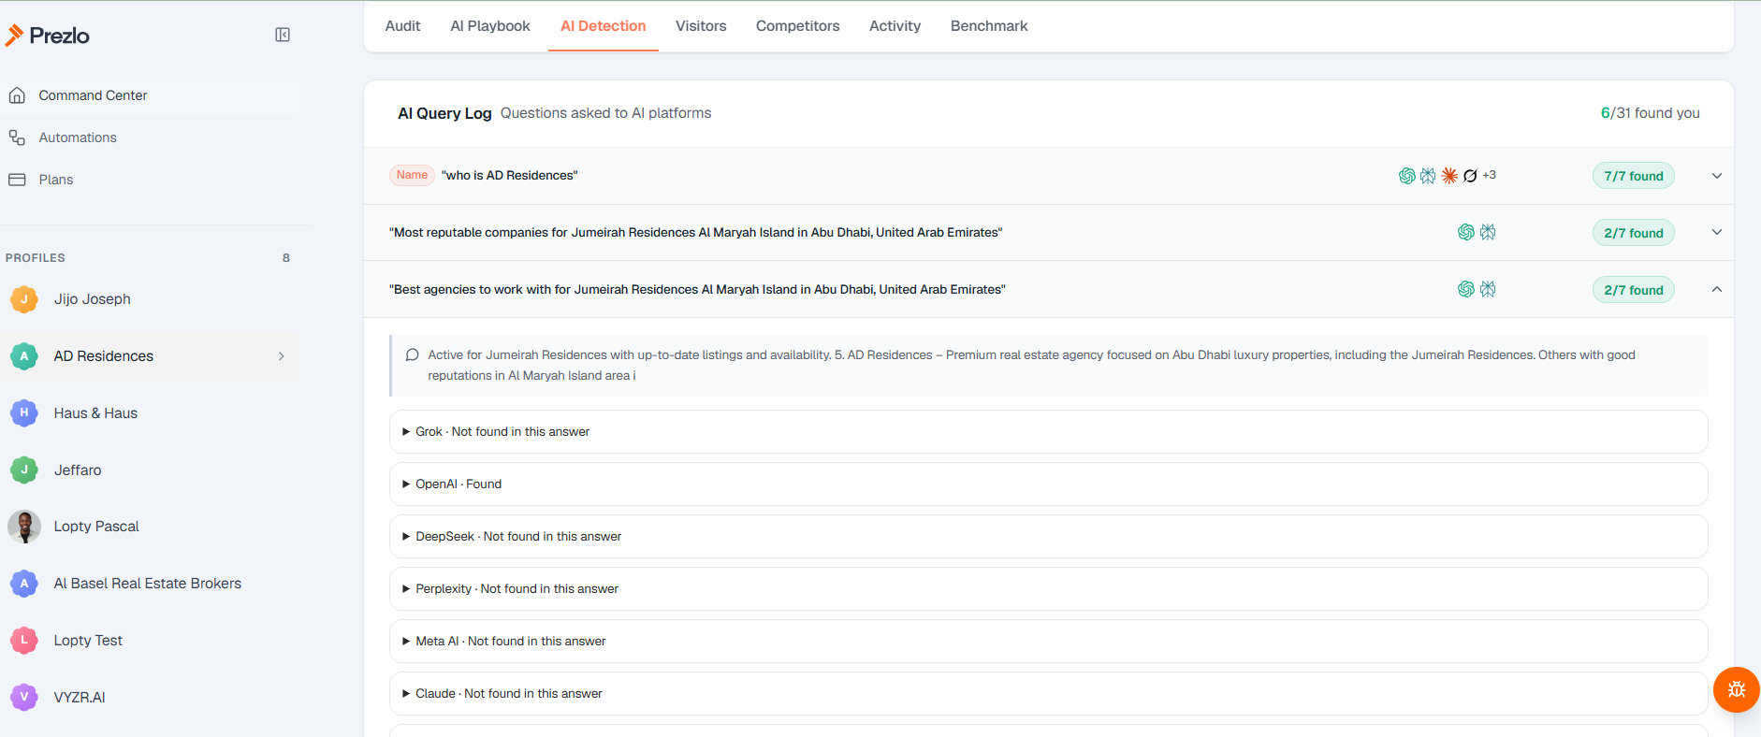This screenshot has height=737, width=1761.
Task: Open the AI Playbook tab
Action: 490,26
